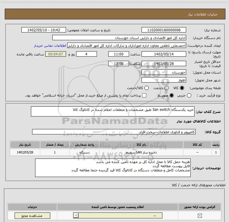
Task: Click the الزامی بودن ارائه مجوز column header
Action: pyautogui.click(x=200, y=207)
